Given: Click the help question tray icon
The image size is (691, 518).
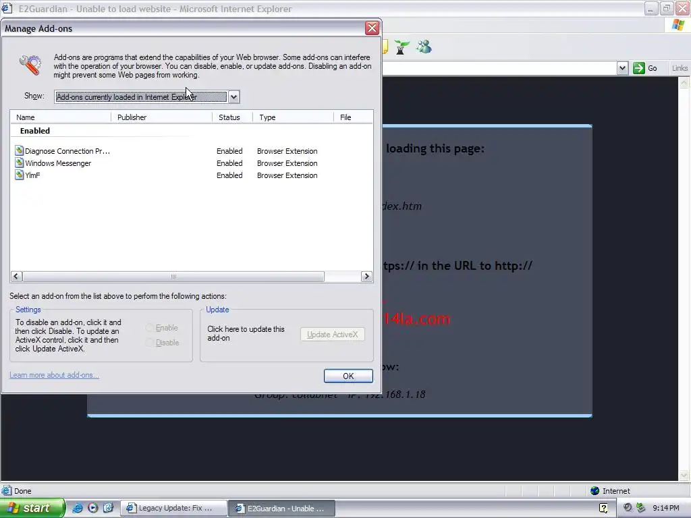Looking at the screenshot, I should coord(604,508).
